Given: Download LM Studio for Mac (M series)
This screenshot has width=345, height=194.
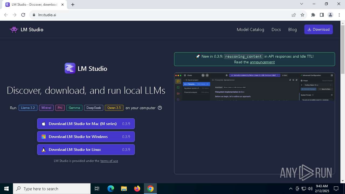Looking at the screenshot, I should [x=86, y=124].
